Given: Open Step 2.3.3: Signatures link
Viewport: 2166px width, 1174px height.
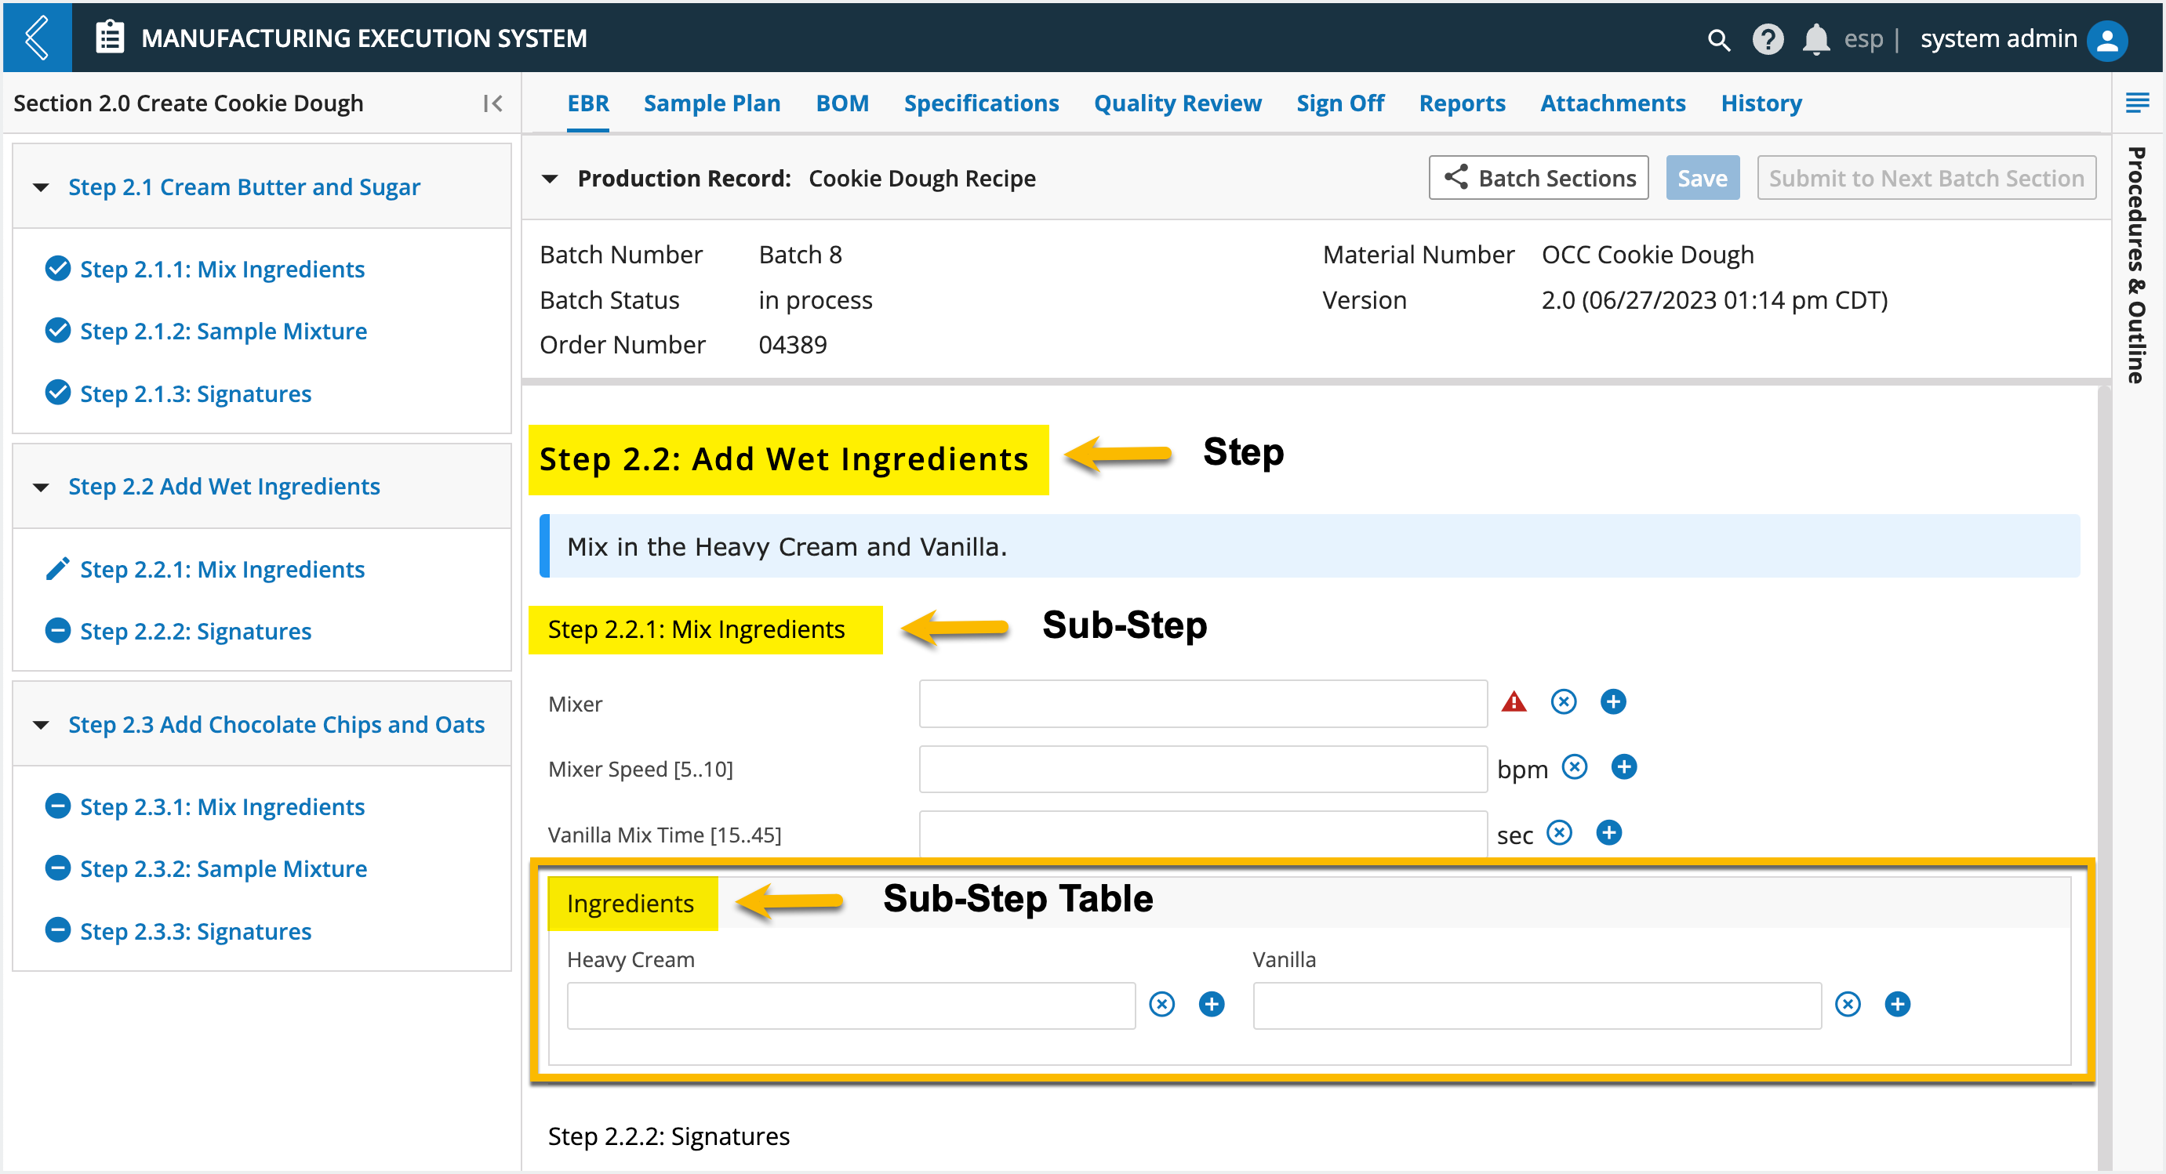Looking at the screenshot, I should coord(195,931).
